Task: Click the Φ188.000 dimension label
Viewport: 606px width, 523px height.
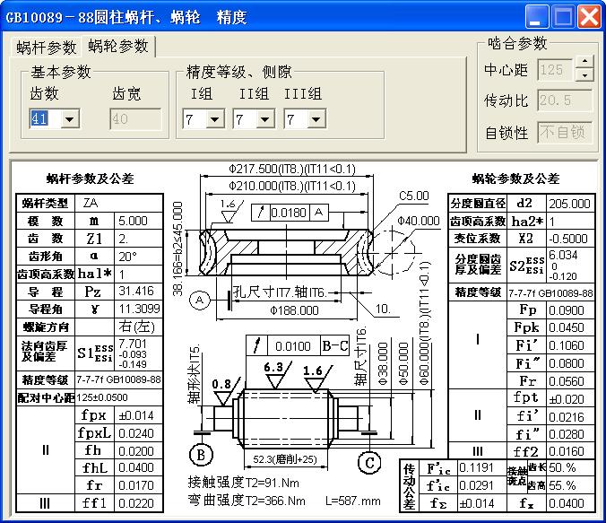Action: coord(294,310)
